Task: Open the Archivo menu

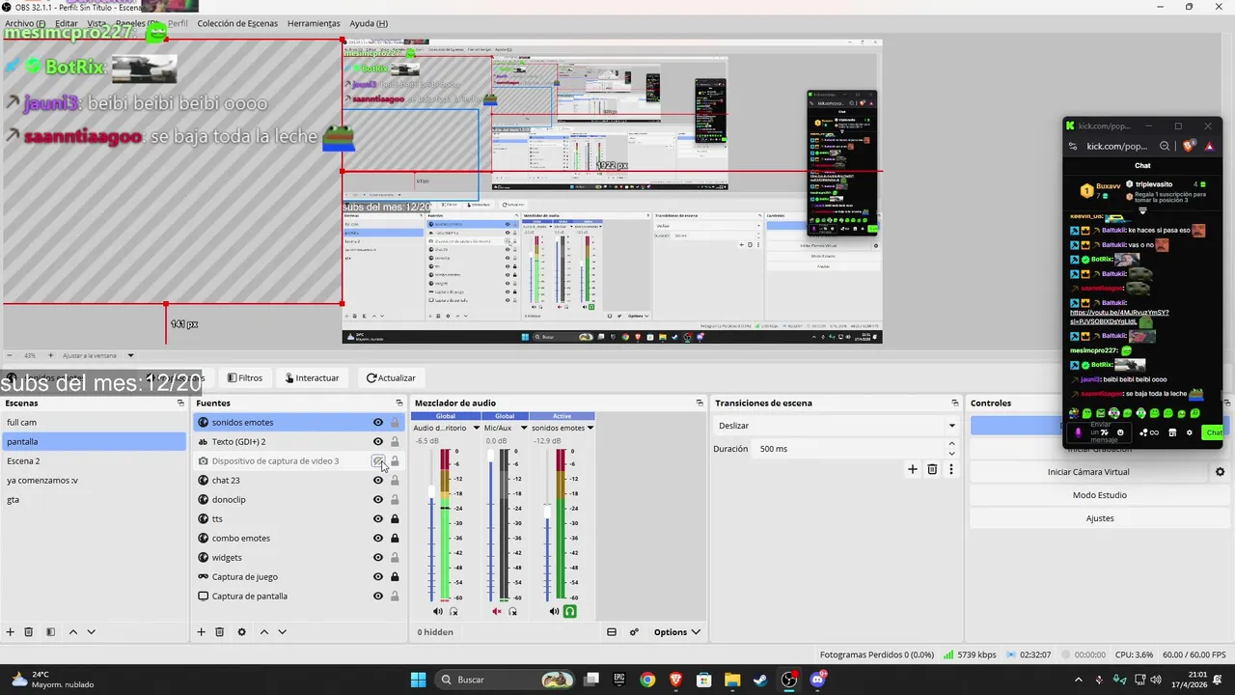Action: [25, 23]
